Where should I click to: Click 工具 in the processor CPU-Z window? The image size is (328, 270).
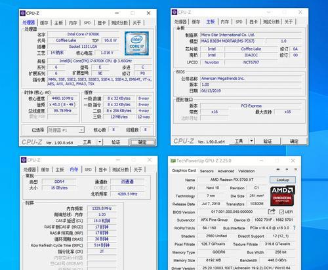87,142
